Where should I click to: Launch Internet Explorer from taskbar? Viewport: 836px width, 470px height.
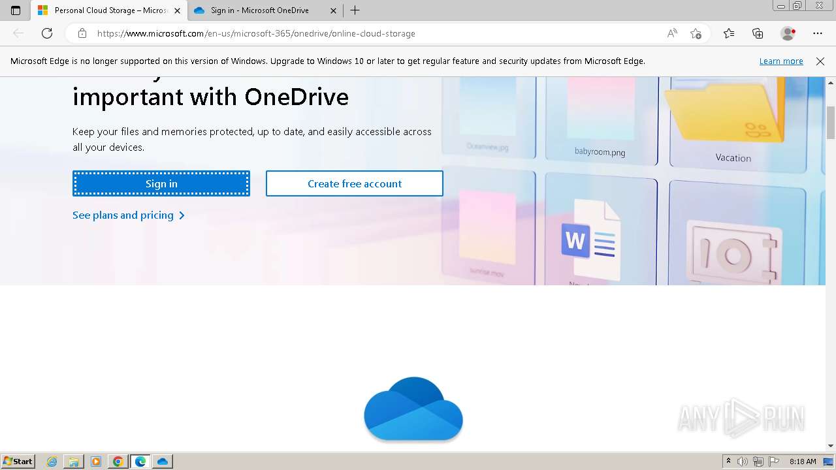coord(52,462)
